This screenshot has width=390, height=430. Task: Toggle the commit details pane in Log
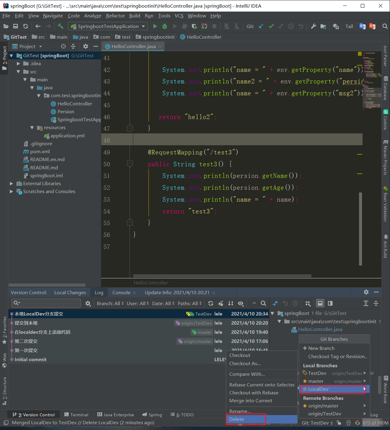(320, 303)
